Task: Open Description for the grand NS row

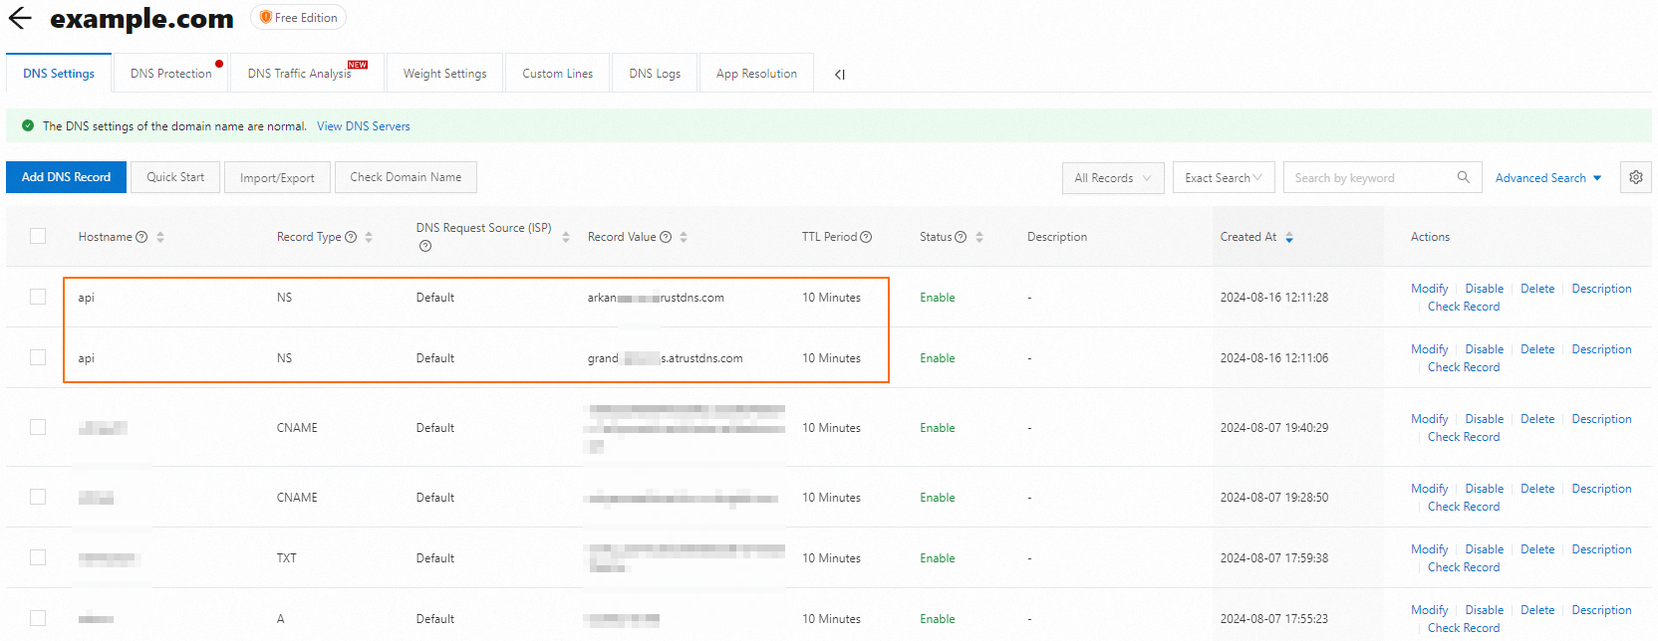Action: point(1601,349)
